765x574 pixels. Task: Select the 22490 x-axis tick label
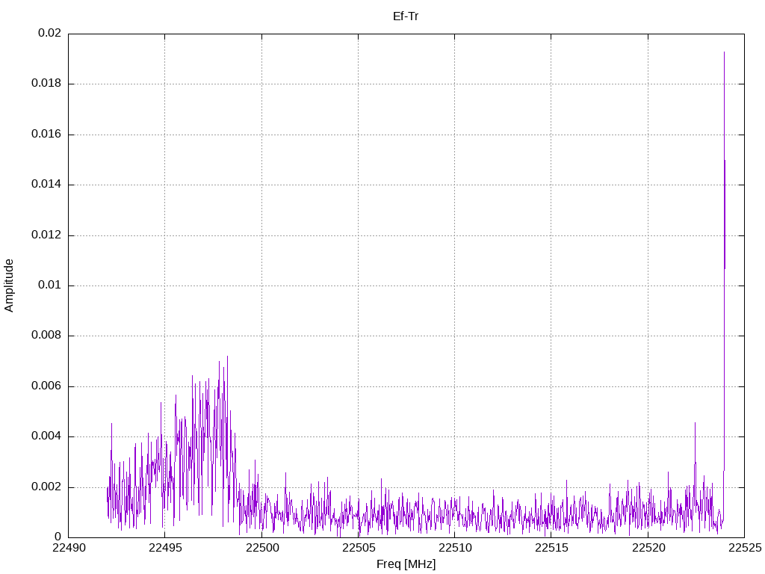[68, 549]
